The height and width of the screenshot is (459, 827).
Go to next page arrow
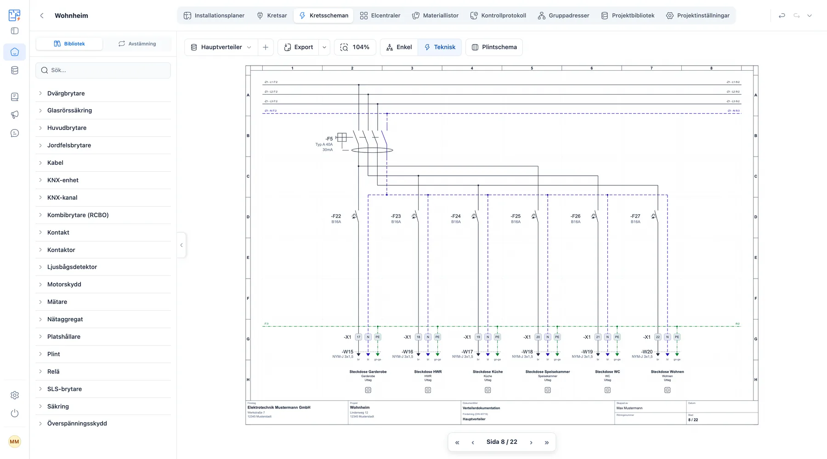(x=531, y=442)
